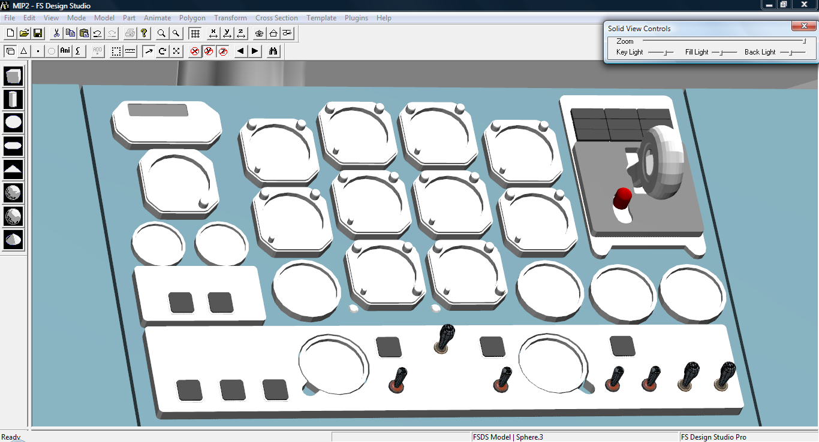Open the Polygon menu
819x442 pixels.
(192, 18)
